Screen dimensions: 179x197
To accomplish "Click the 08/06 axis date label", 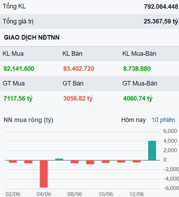I will coord(75,194).
